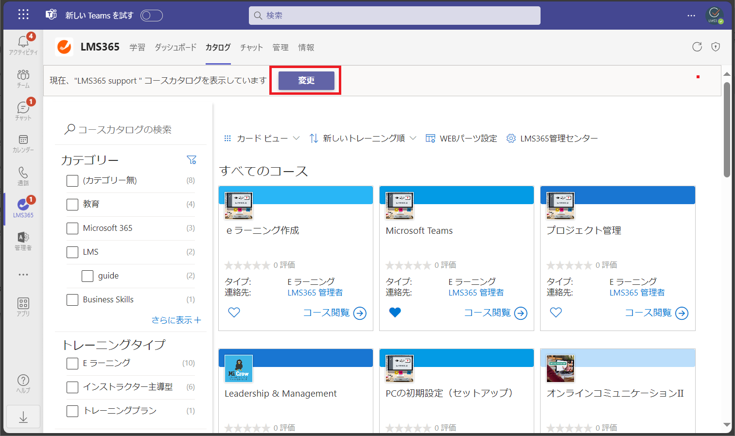Click the vertical scrollbar thumb

(x=727, y=130)
